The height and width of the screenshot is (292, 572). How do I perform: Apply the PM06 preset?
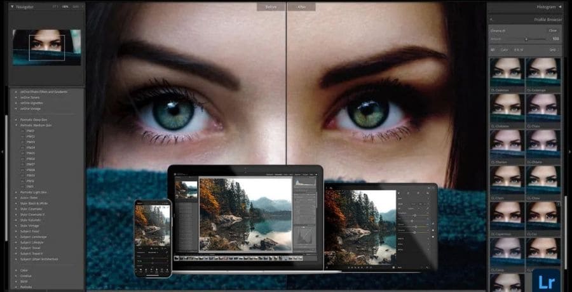pos(31,159)
